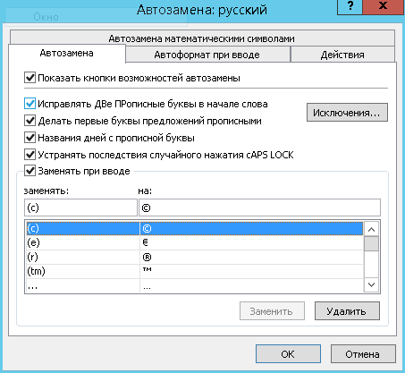This screenshot has height=373, width=405.
Task: Click the Отмена button
Action: 363,354
